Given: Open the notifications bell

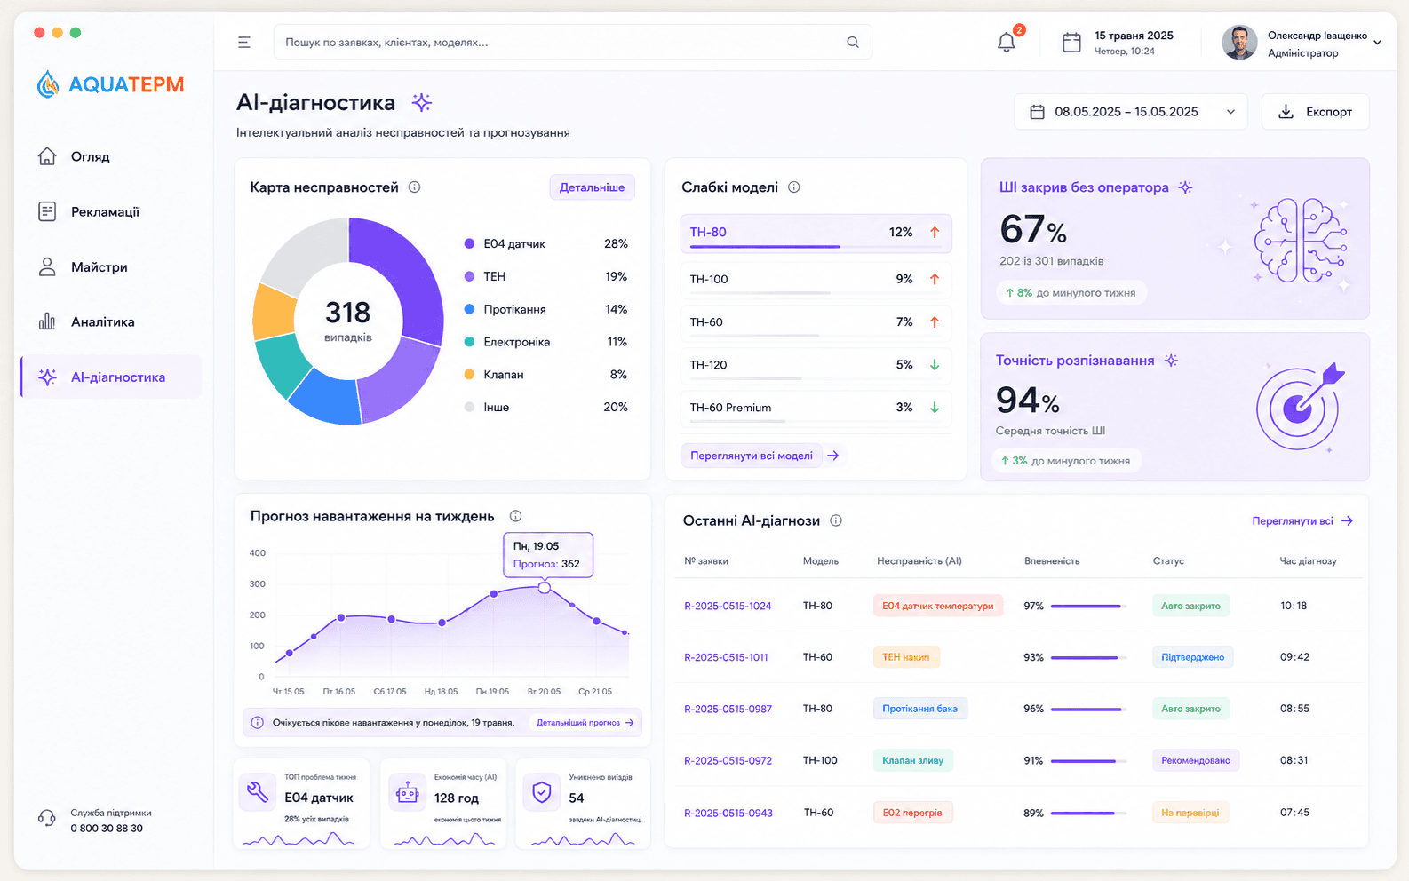Looking at the screenshot, I should point(1006,42).
